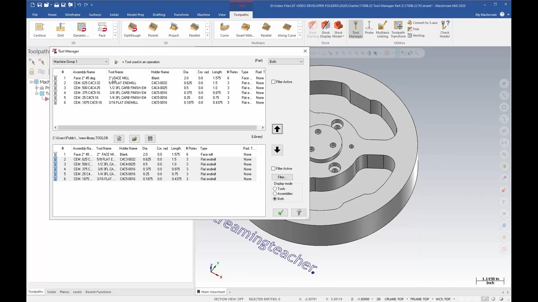
Task: Click the Filter button in Library section
Action: [x=282, y=177]
